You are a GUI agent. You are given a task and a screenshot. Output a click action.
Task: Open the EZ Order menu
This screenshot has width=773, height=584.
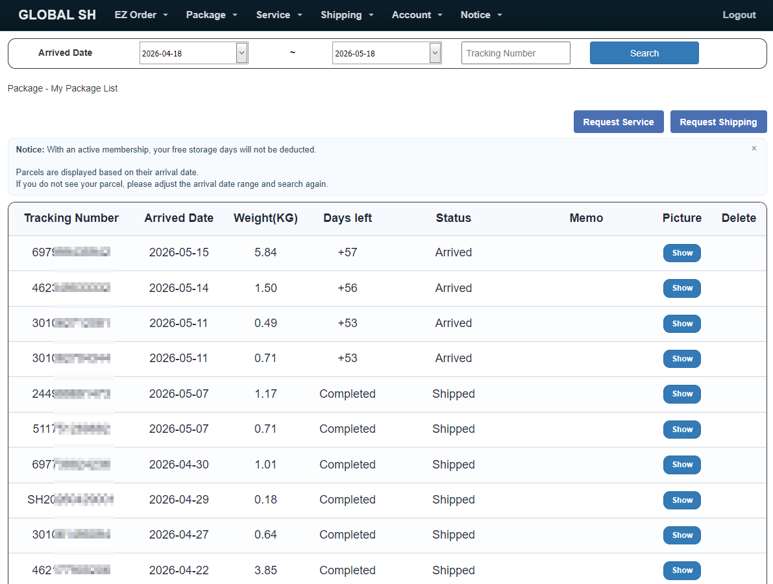141,15
